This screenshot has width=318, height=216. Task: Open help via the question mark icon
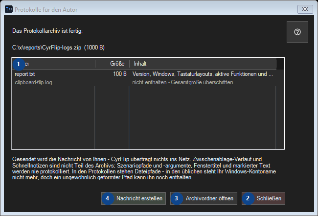pos(297,32)
